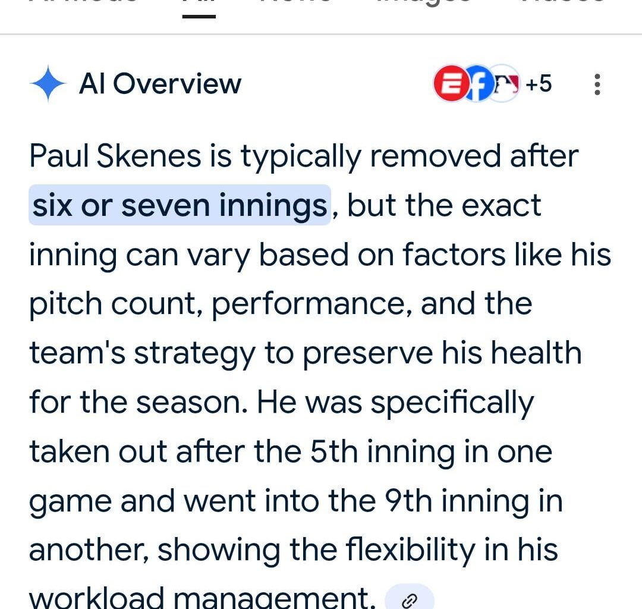Select the All results tab
The width and height of the screenshot is (642, 609).
click(198, 5)
